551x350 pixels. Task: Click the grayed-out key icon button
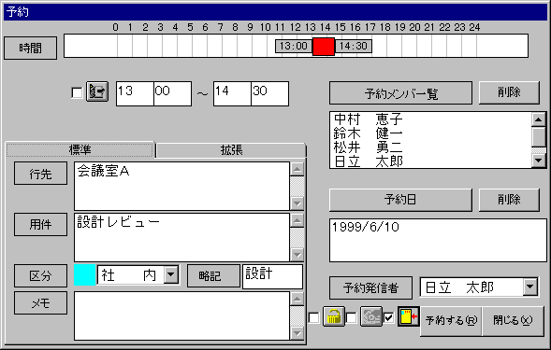(x=371, y=316)
